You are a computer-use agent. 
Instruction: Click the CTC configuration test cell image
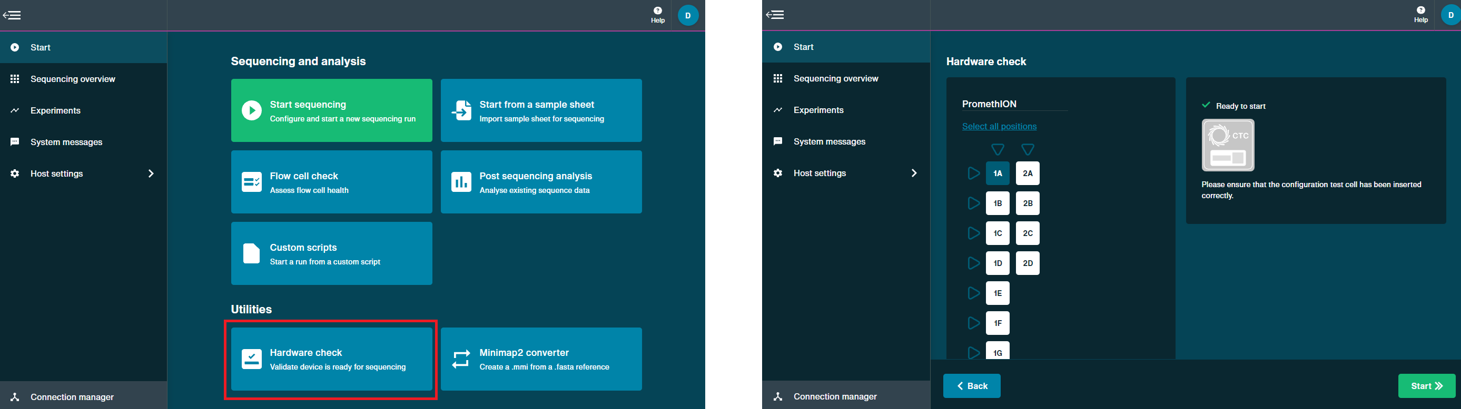[x=1228, y=145]
